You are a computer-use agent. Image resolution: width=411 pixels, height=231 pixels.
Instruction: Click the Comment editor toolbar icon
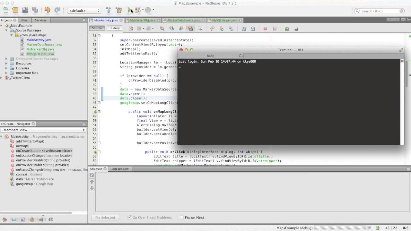coord(287,29)
